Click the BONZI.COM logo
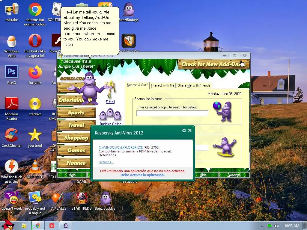Viewport: 307px width, 230px height. [72, 78]
